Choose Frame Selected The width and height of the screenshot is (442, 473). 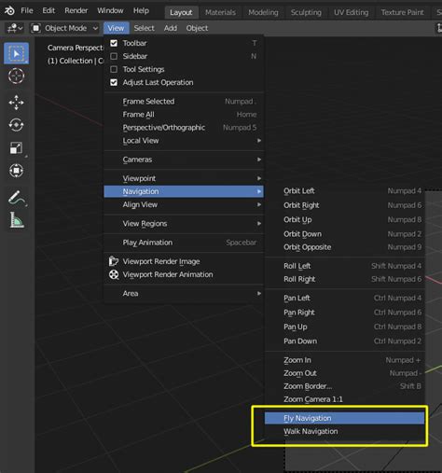pyautogui.click(x=184, y=102)
